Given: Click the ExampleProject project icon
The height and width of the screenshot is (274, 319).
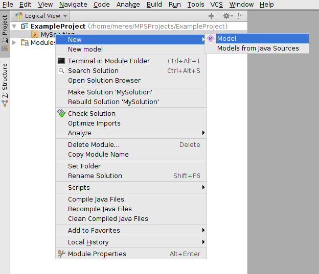Looking at the screenshot, I should coord(25,26).
